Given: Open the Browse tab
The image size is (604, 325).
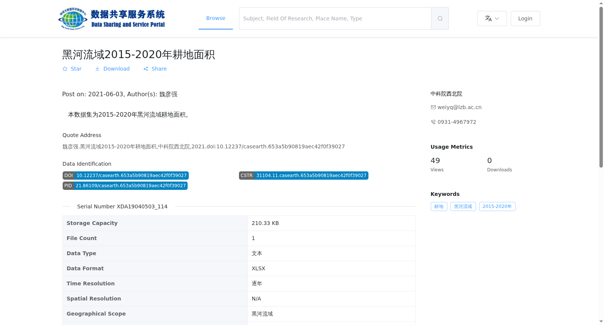Looking at the screenshot, I should tap(216, 18).
